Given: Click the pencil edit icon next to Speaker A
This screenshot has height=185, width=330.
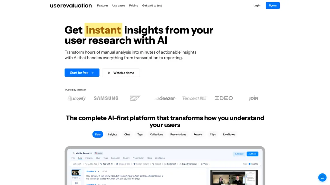Looking at the screenshot, I should 99,172.
